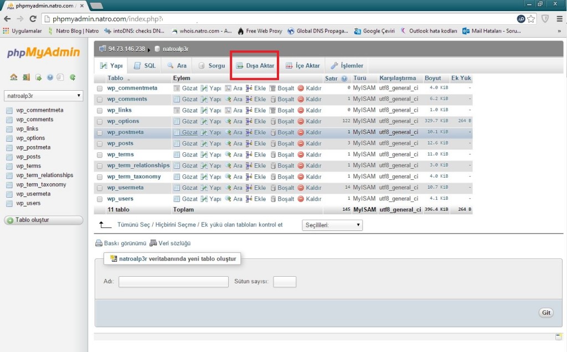Check the wp_links row checkbox

point(100,111)
